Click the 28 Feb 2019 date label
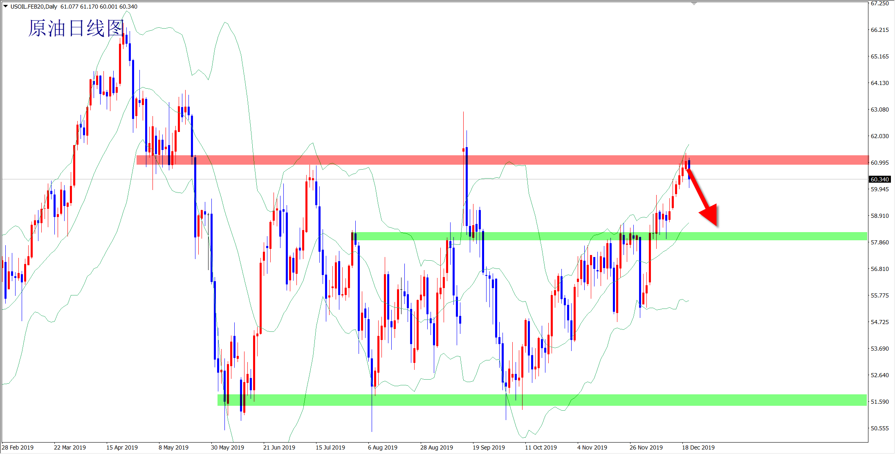The width and height of the screenshot is (895, 454). 18,447
